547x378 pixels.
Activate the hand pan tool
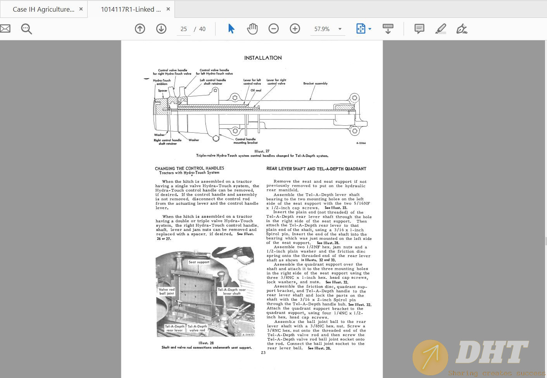[x=252, y=29]
